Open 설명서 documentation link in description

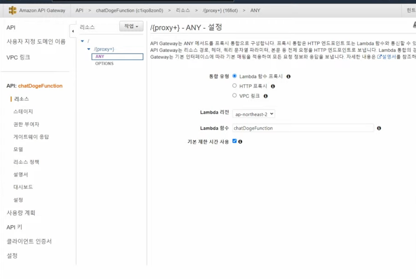(389, 57)
